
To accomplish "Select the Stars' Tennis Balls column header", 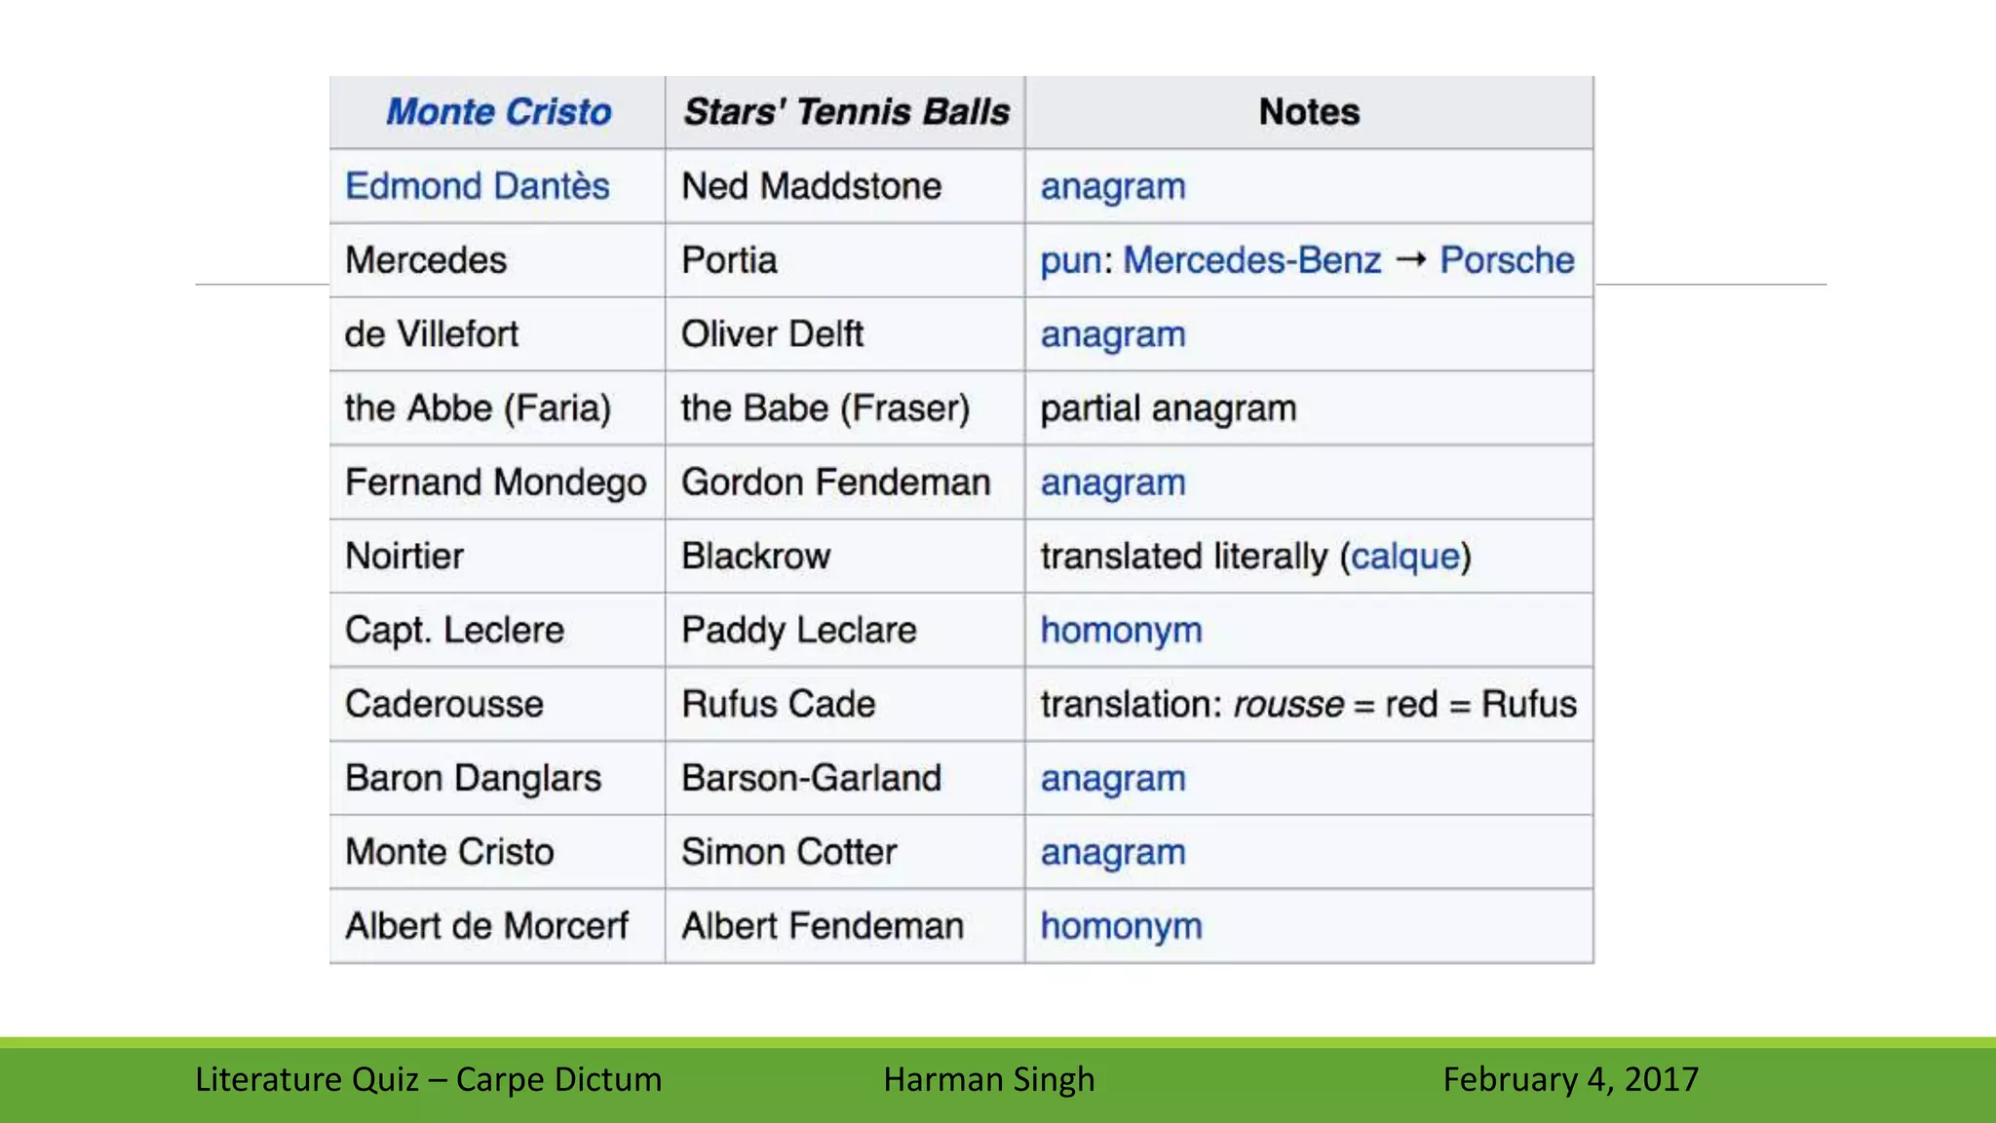I will [845, 112].
